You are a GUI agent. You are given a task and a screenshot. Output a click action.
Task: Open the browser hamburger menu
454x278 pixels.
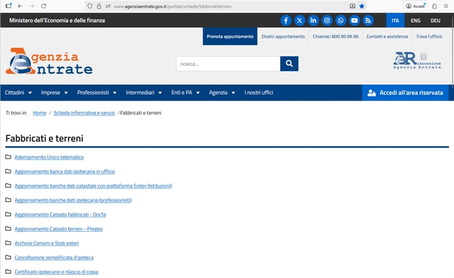[x=446, y=6]
